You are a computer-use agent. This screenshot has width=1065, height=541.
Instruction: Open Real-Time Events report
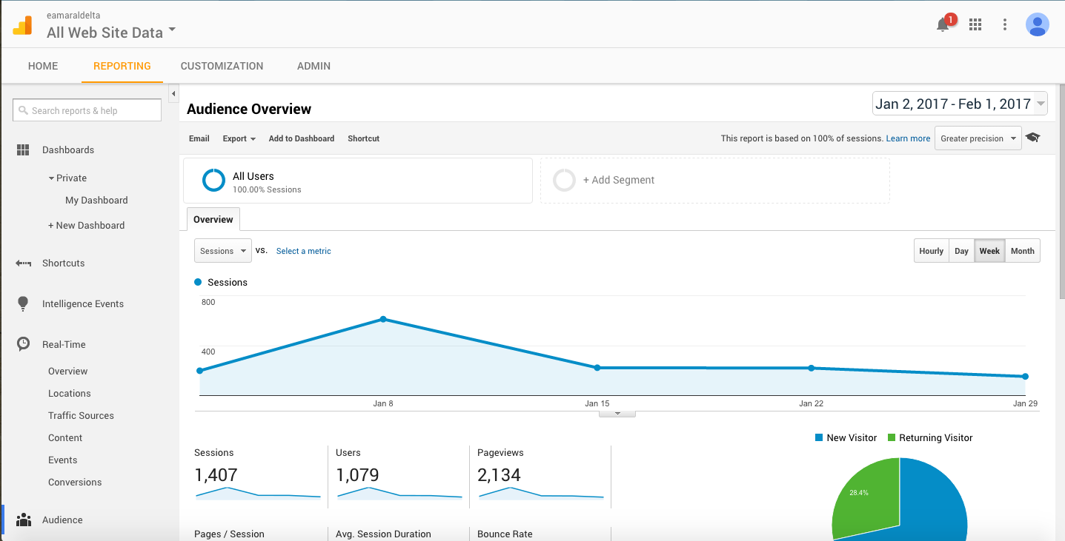(63, 460)
